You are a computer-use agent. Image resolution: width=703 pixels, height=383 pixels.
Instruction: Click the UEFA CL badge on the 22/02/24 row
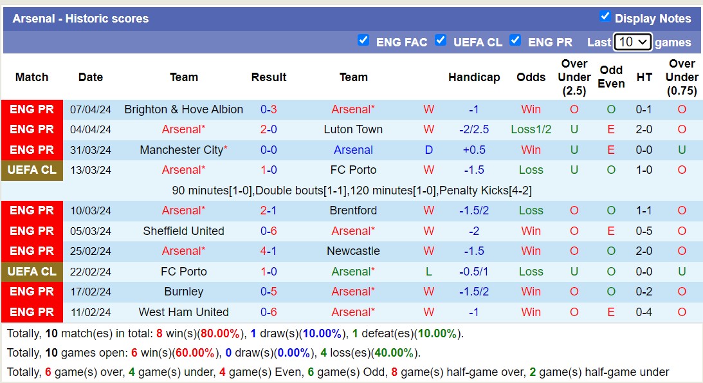[32, 272]
